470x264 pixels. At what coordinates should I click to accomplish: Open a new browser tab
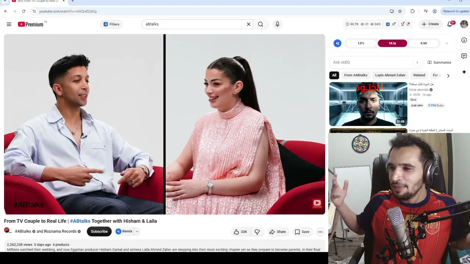73,1
